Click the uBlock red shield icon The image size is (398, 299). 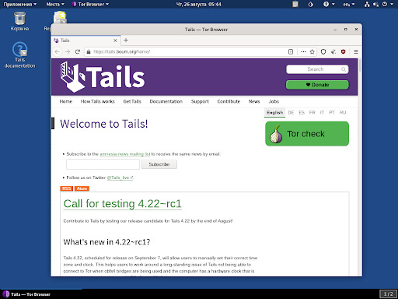344,51
